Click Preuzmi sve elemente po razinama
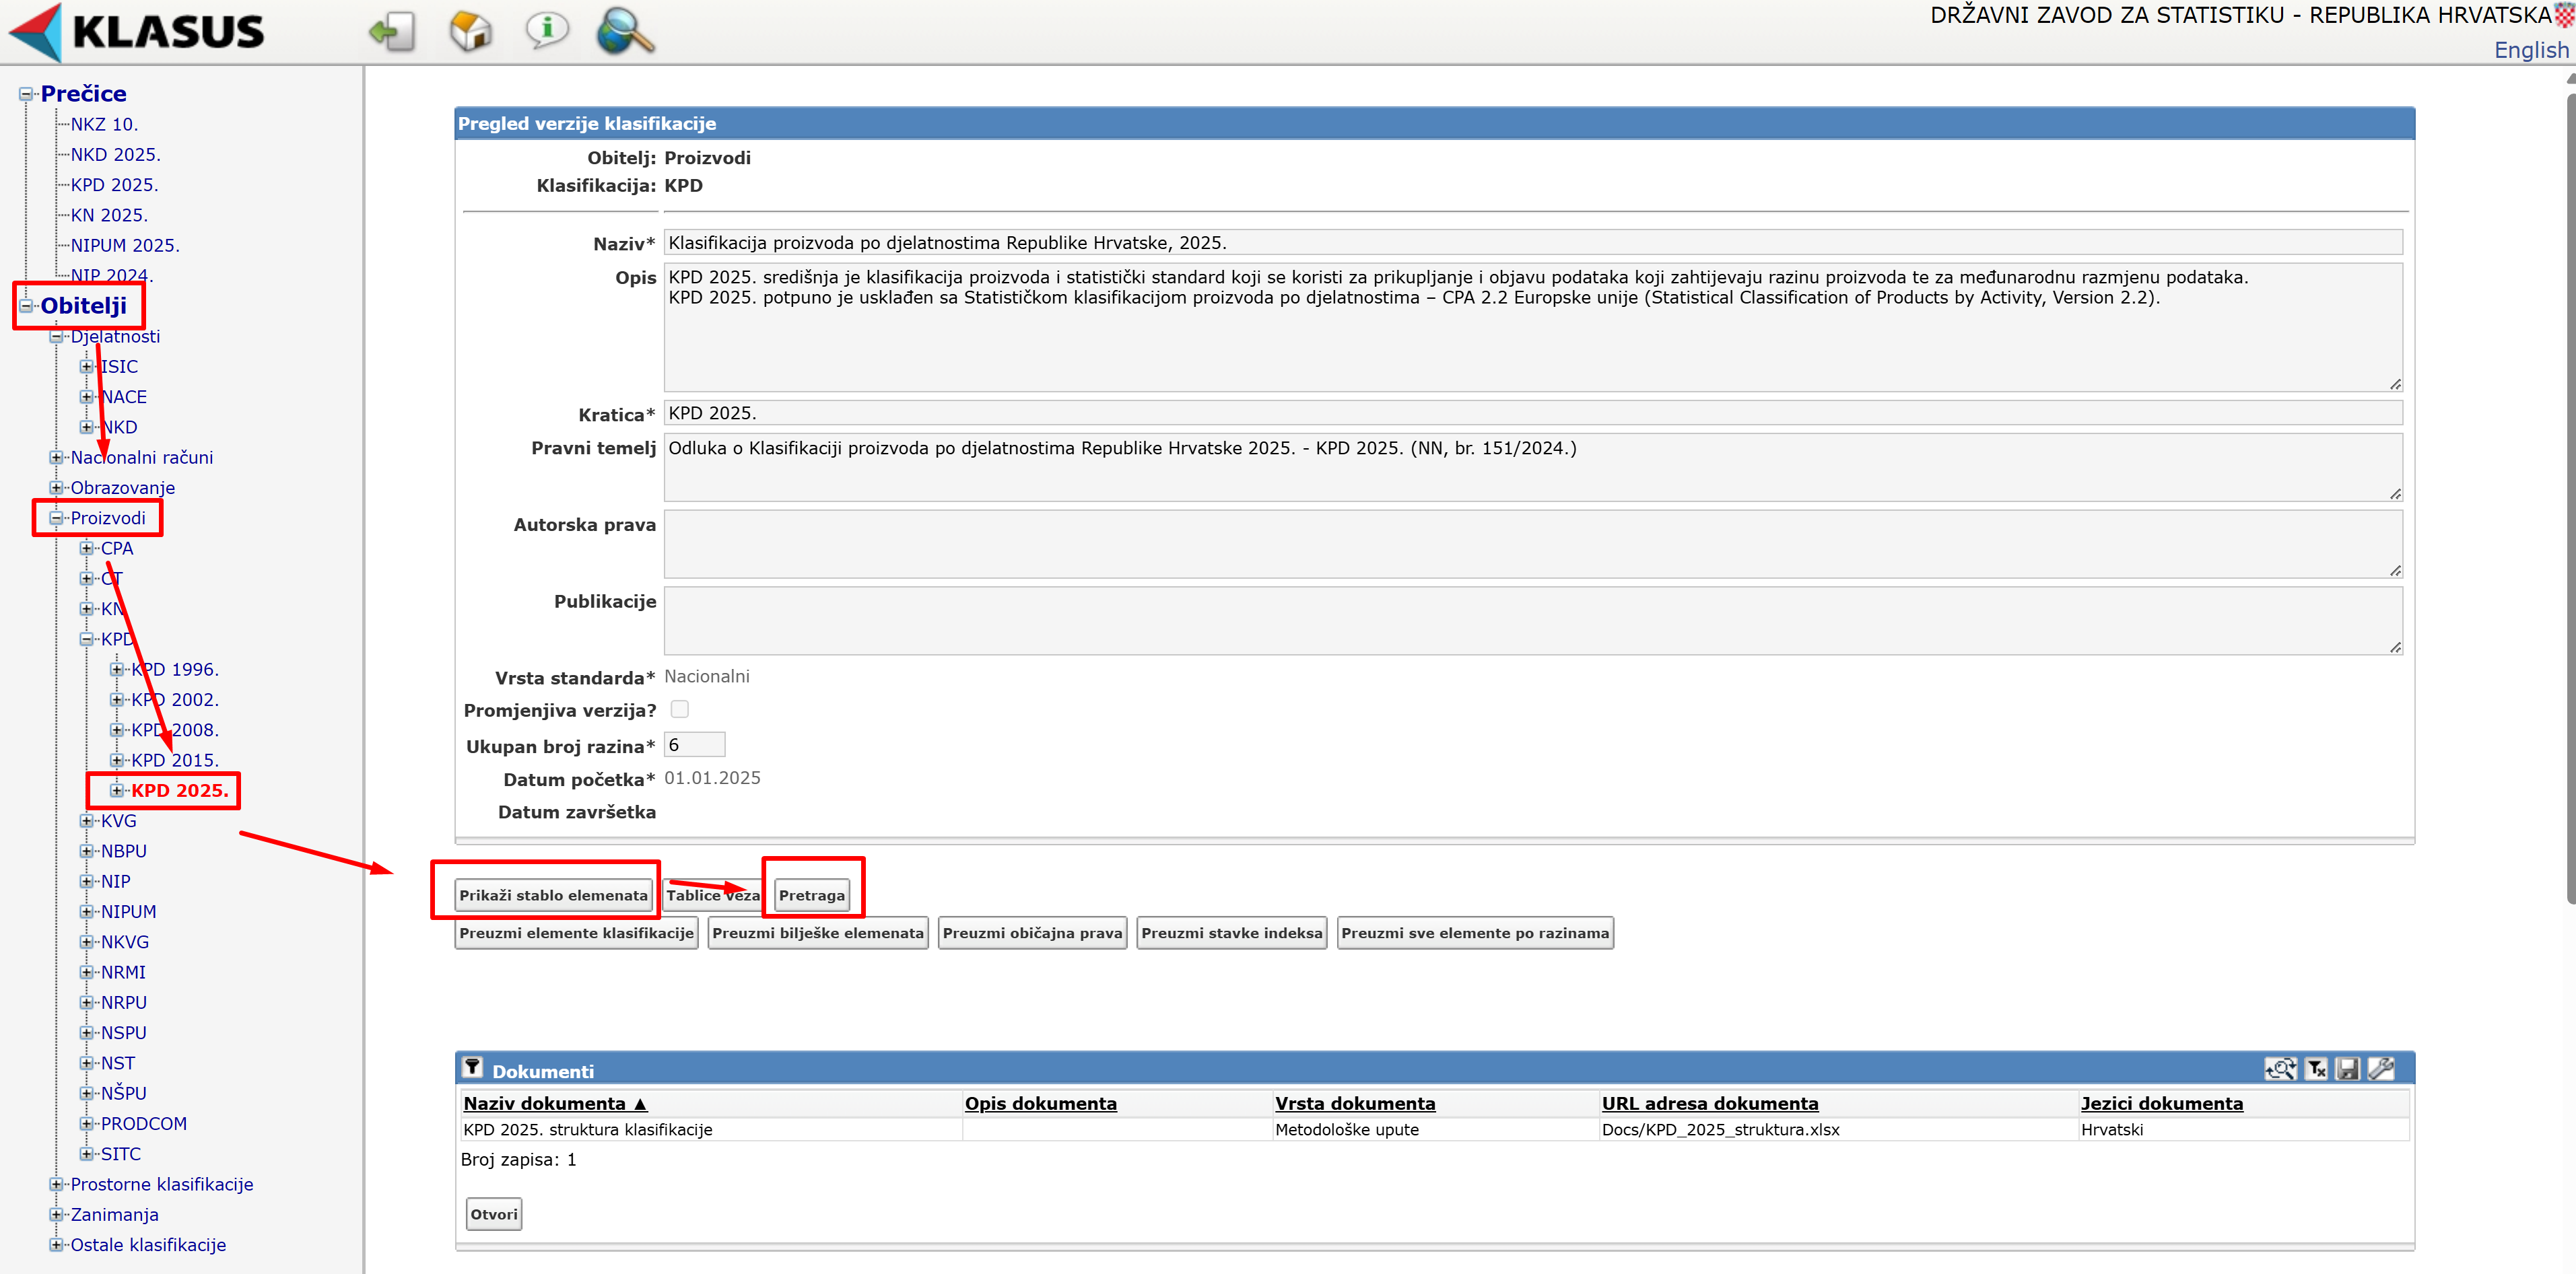 pyautogui.click(x=1475, y=933)
